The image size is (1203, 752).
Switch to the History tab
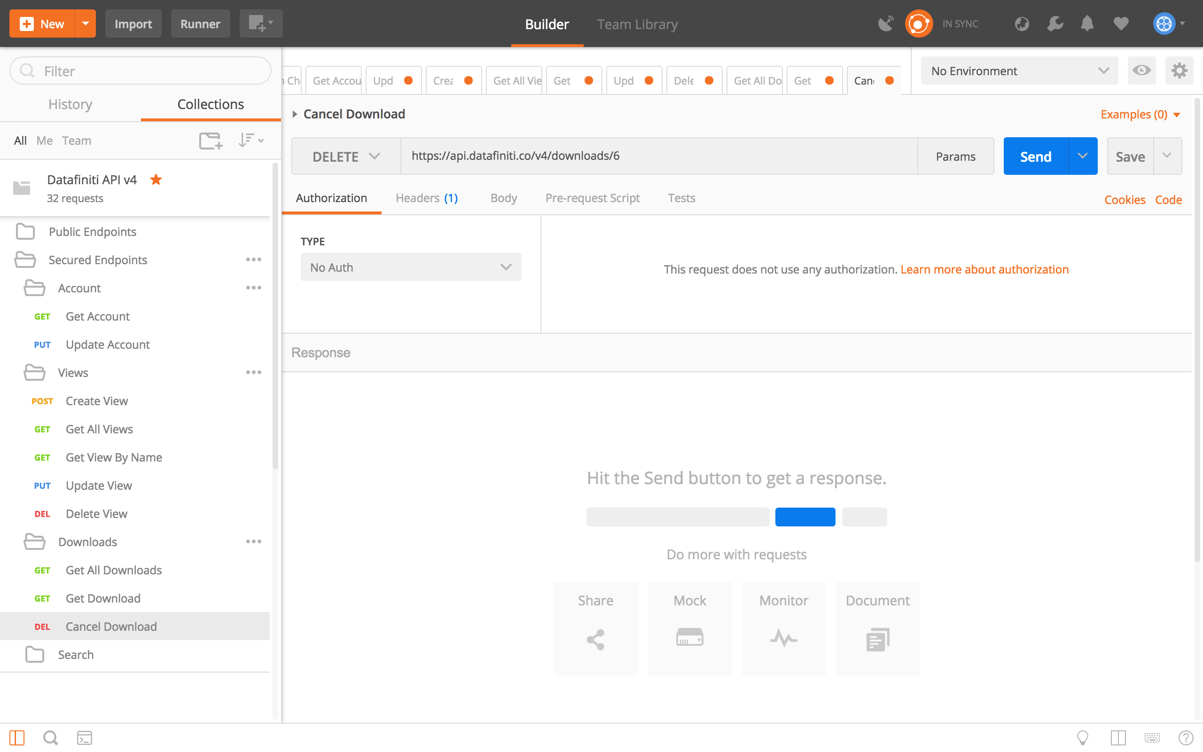[70, 104]
